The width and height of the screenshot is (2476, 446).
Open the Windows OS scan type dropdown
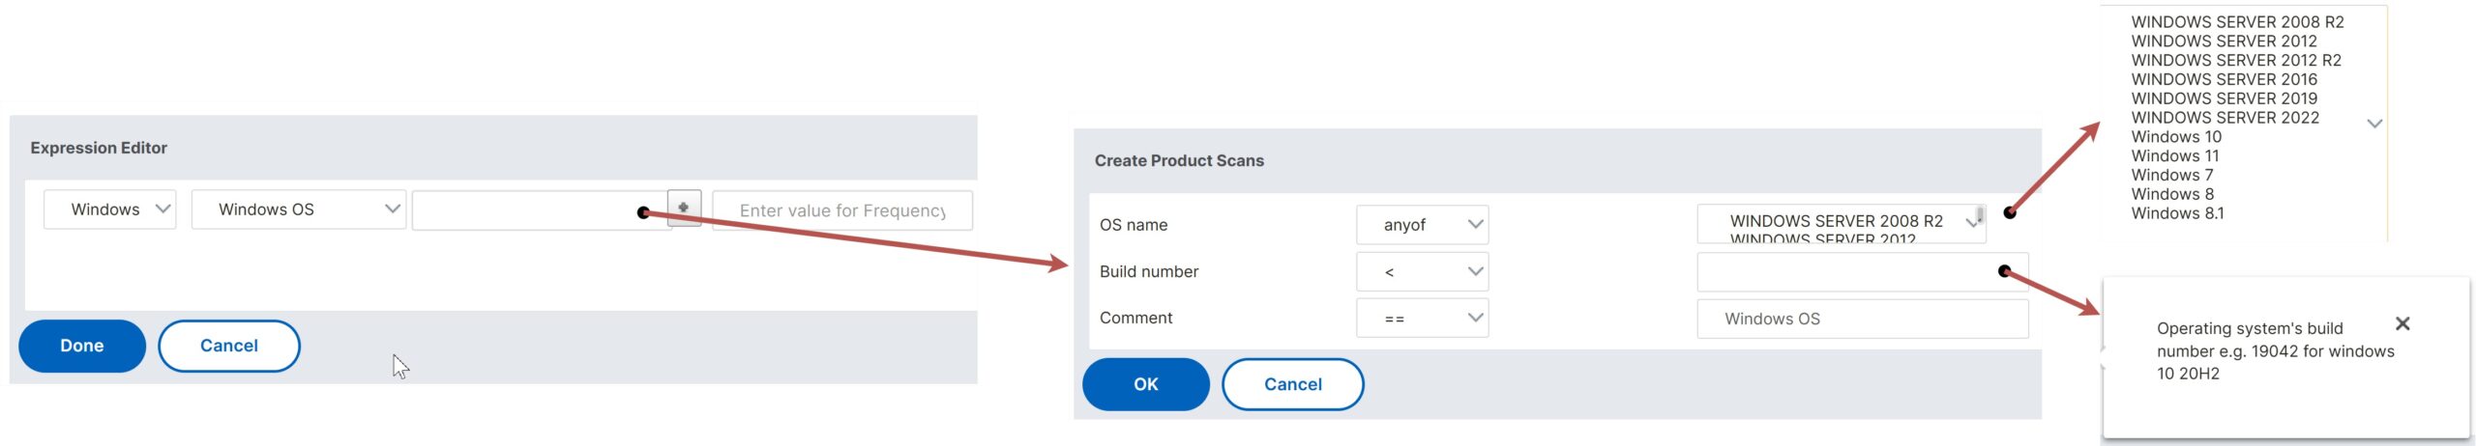point(299,209)
